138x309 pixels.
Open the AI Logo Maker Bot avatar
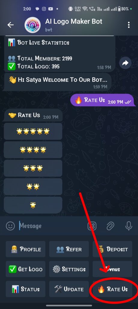pyautogui.click(x=32, y=25)
